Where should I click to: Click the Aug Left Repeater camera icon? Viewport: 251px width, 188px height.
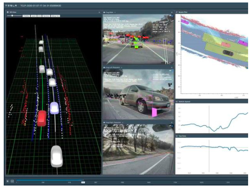click(x=104, y=67)
